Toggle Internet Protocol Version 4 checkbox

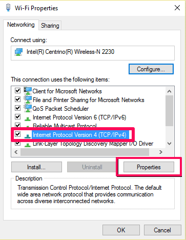coord(17,134)
